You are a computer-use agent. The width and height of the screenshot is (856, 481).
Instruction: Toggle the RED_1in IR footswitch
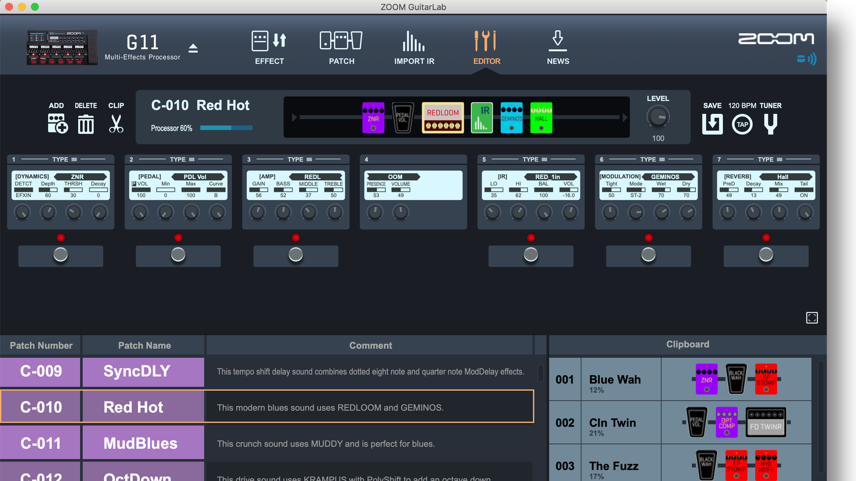click(531, 255)
